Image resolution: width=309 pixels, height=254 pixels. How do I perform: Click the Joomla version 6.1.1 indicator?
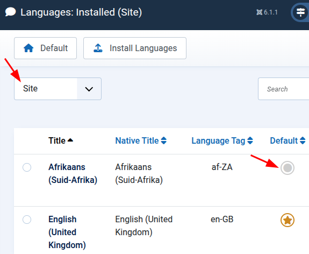(267, 12)
